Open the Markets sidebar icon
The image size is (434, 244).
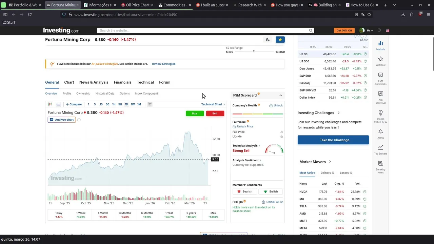click(380, 45)
